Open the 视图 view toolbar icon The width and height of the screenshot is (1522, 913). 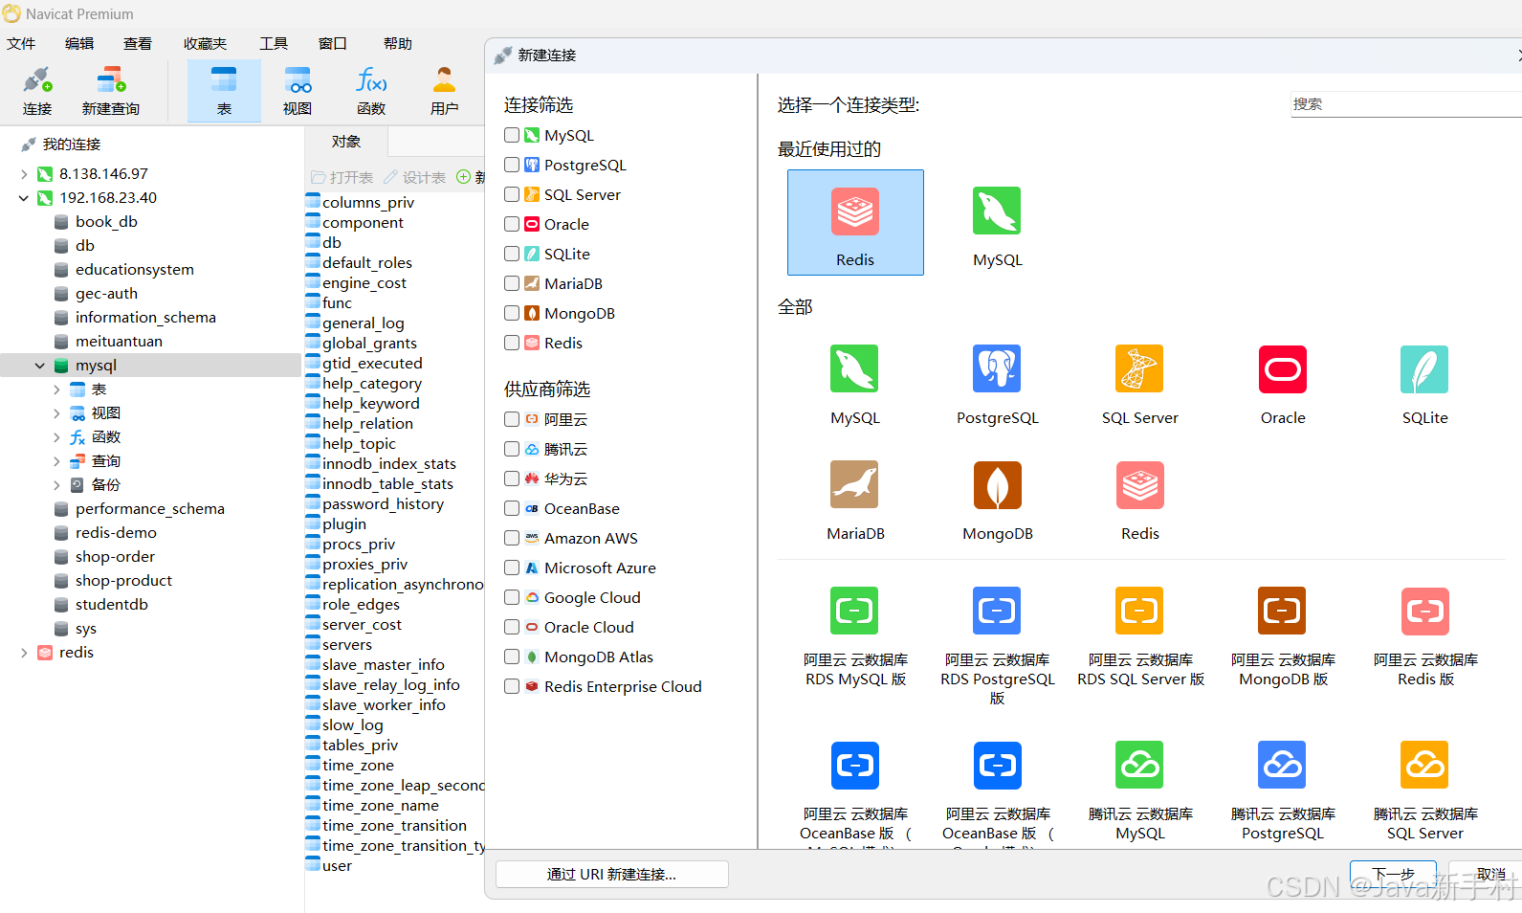tap(298, 91)
